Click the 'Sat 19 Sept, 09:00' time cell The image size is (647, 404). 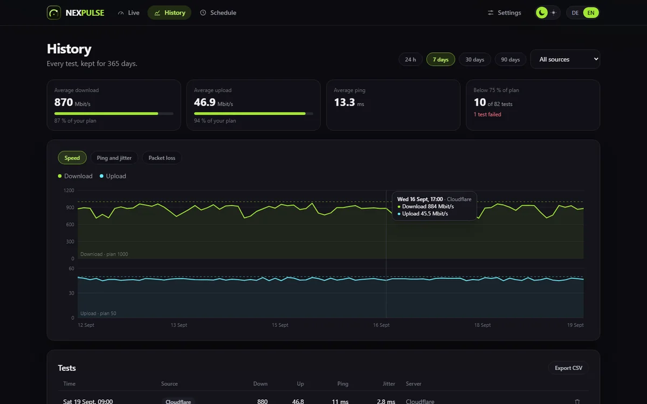pyautogui.click(x=88, y=401)
